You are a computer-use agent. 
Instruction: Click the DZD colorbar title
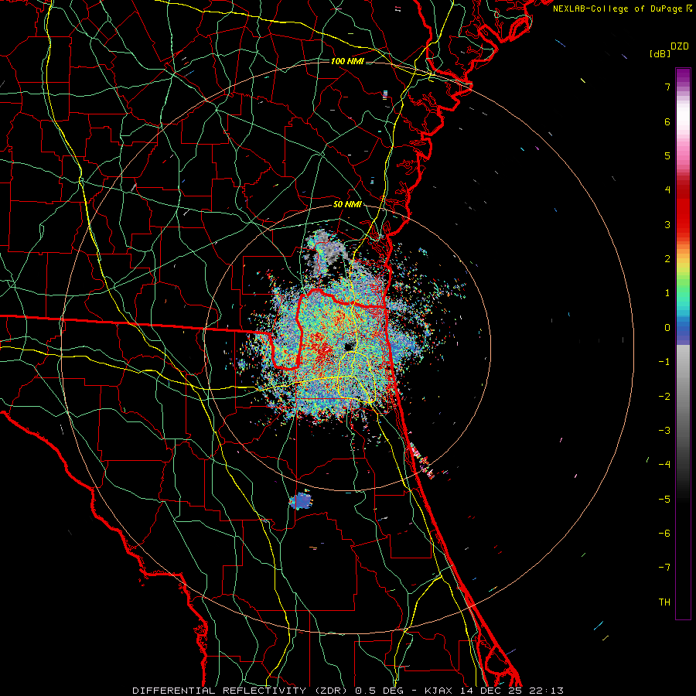(x=680, y=46)
